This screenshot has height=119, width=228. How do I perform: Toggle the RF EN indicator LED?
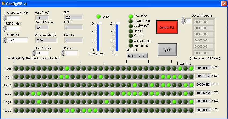[x=98, y=17]
